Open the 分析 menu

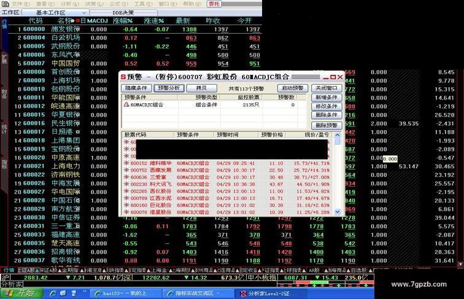[x=69, y=4]
